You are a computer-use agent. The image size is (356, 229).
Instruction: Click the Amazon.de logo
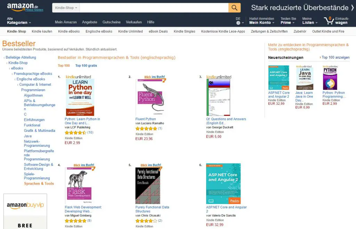[x=23, y=6]
